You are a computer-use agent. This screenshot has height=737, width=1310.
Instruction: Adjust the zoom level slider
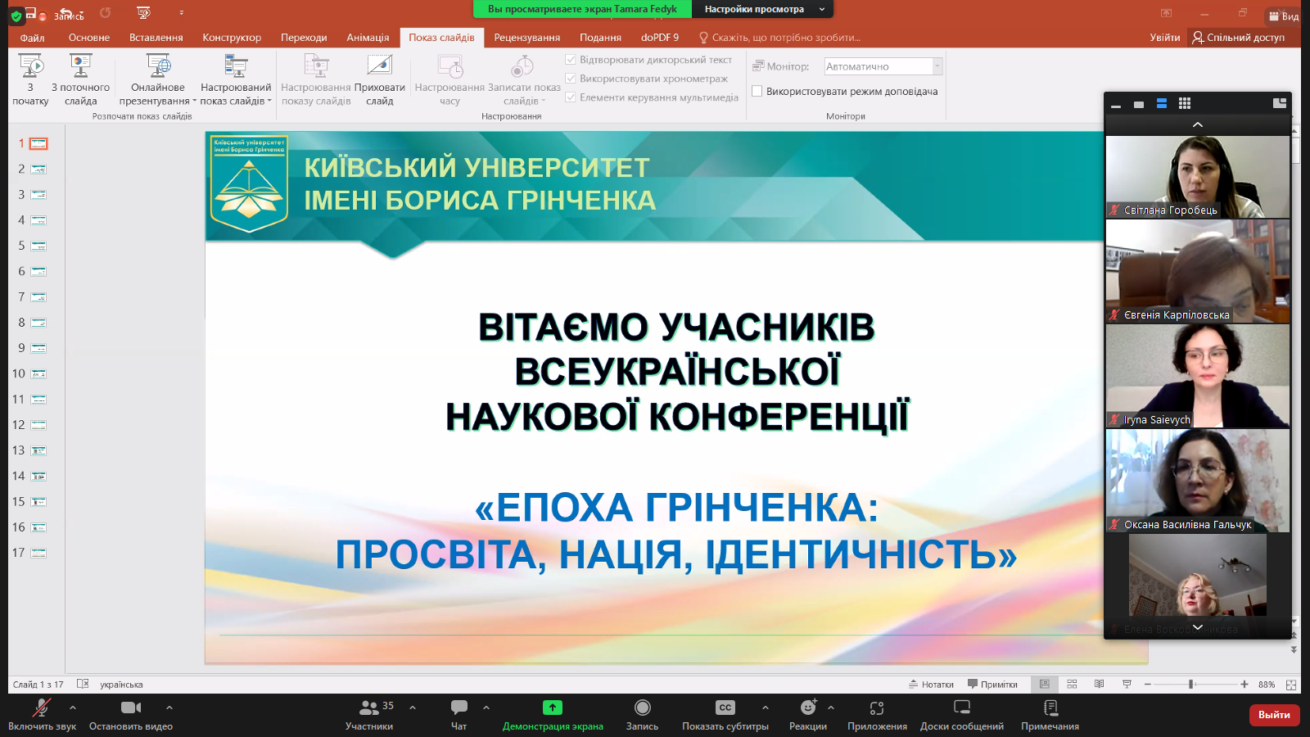pos(1192,685)
